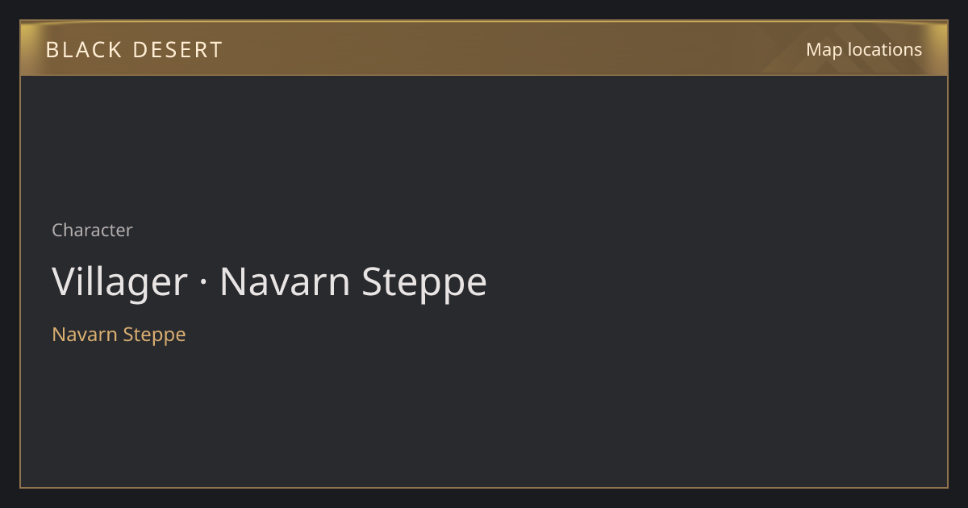968x508 pixels.
Task: Click the word Villager in the heading
Action: [119, 283]
